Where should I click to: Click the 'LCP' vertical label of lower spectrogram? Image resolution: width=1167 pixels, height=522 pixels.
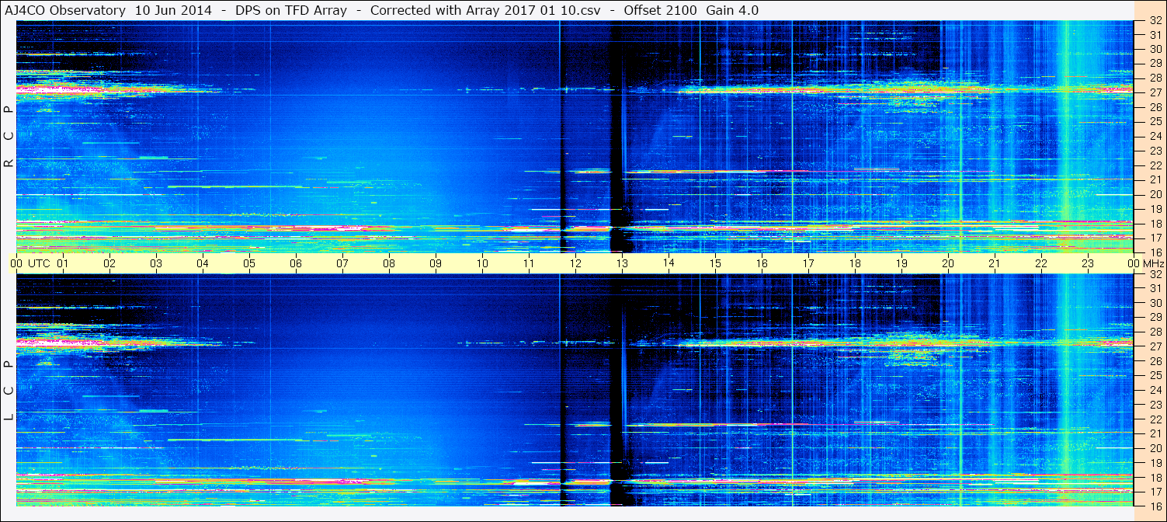click(x=9, y=391)
